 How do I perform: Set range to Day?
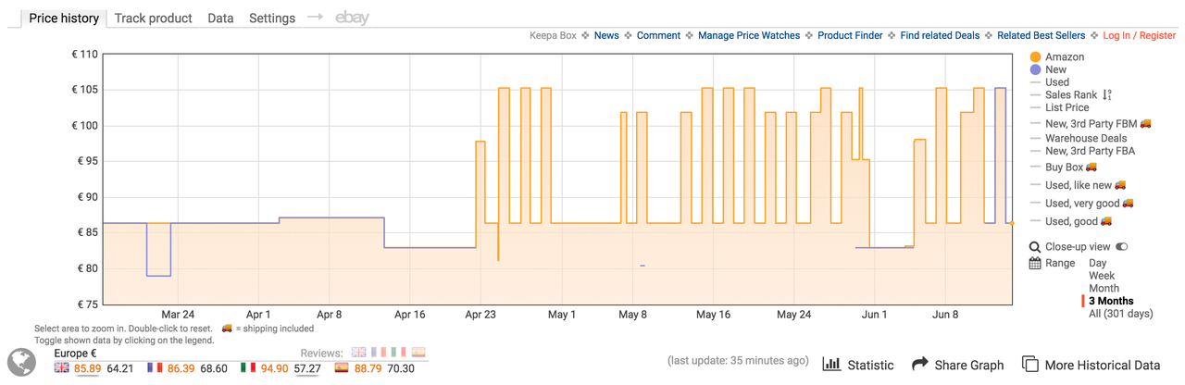(1097, 264)
